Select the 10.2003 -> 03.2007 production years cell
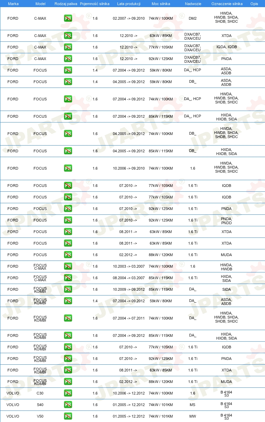265x422 pixels. (x=129, y=266)
